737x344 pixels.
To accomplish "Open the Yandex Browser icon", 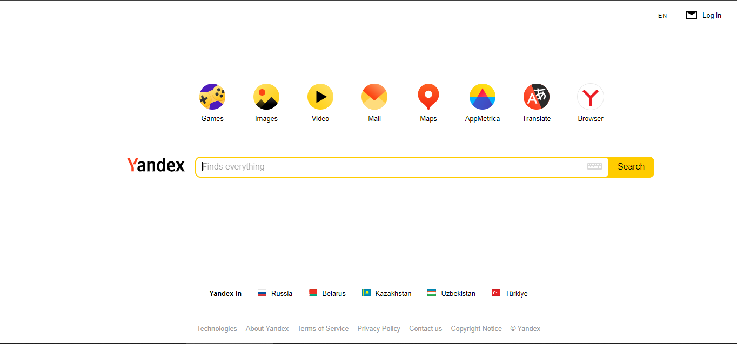I will coord(591,97).
